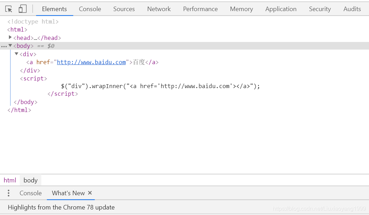Click the html breadcrumb item

[x=10, y=180]
